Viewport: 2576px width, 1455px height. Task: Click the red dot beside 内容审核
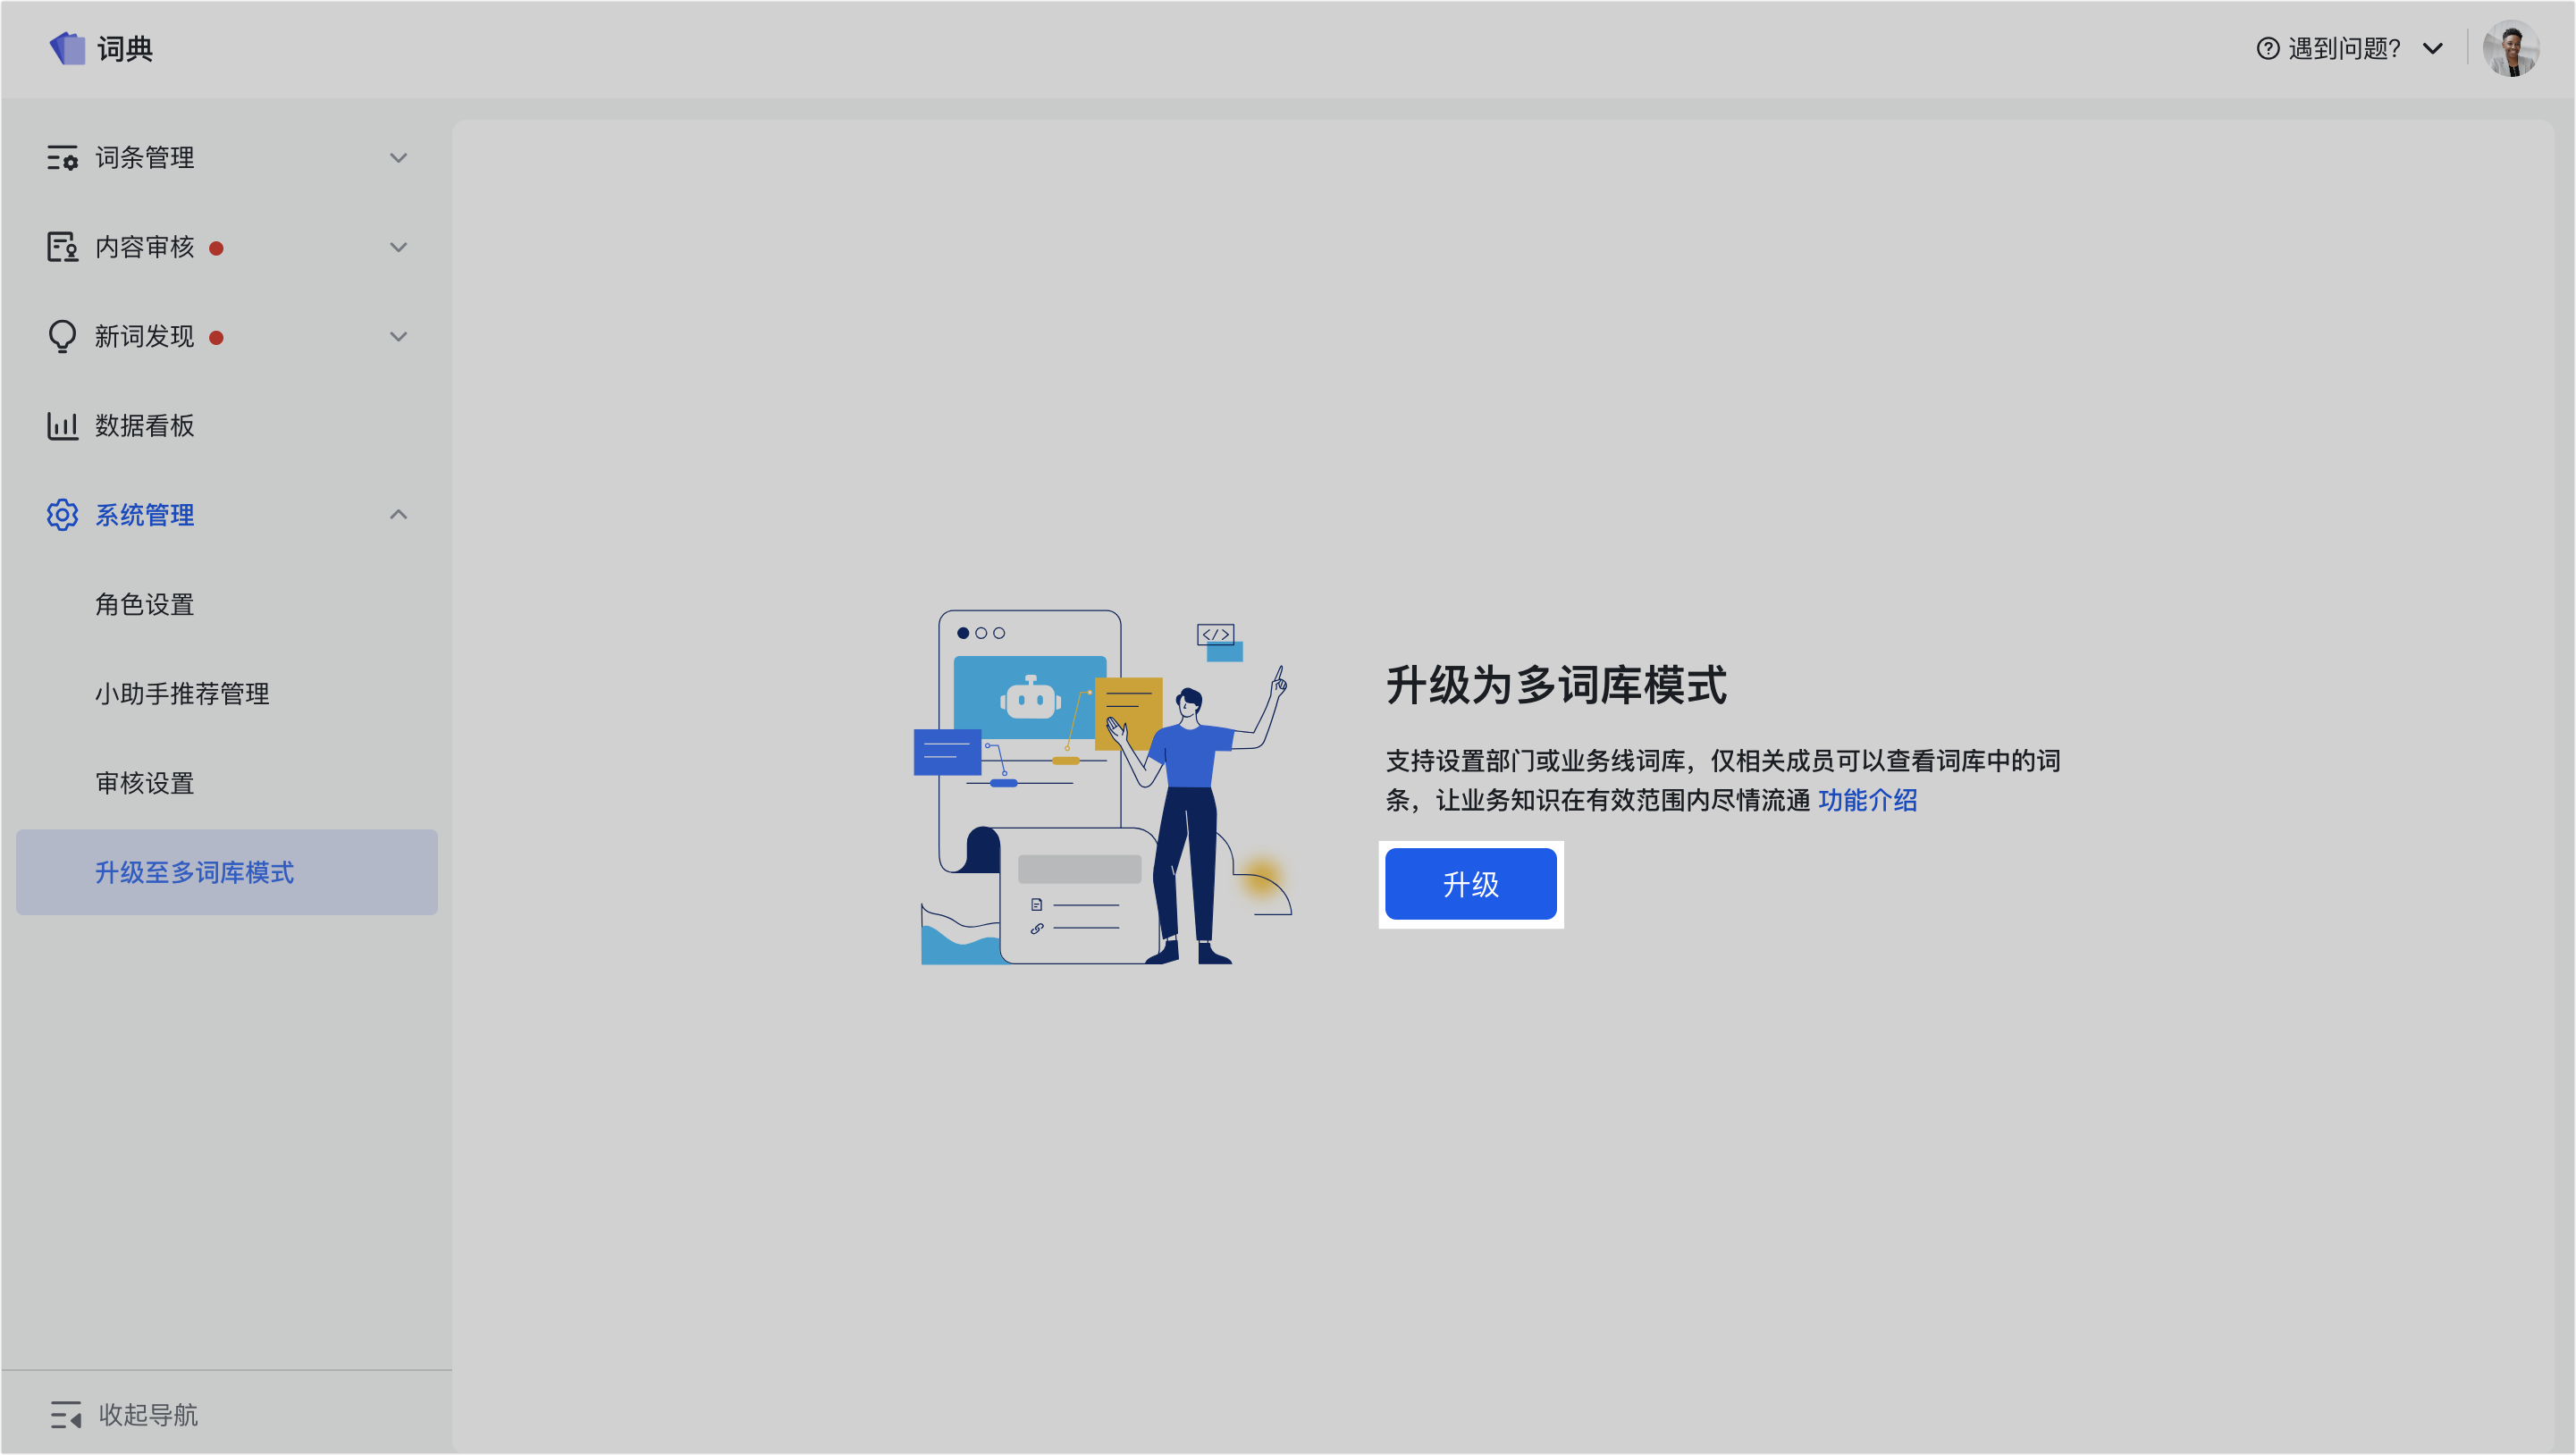216,248
